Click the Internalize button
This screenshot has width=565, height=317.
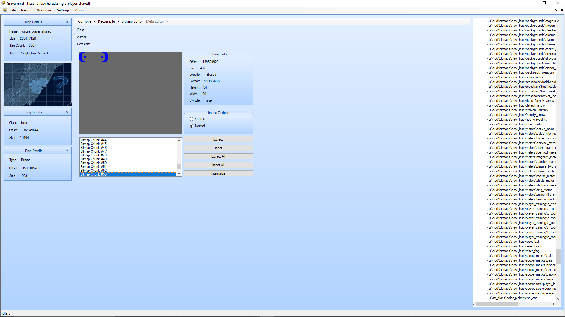218,173
